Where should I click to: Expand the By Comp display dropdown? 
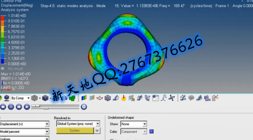pos(28,98)
